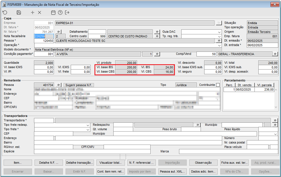The image size is (281, 177).
Task: Click the save diskette icon
Action: tap(19, 12)
